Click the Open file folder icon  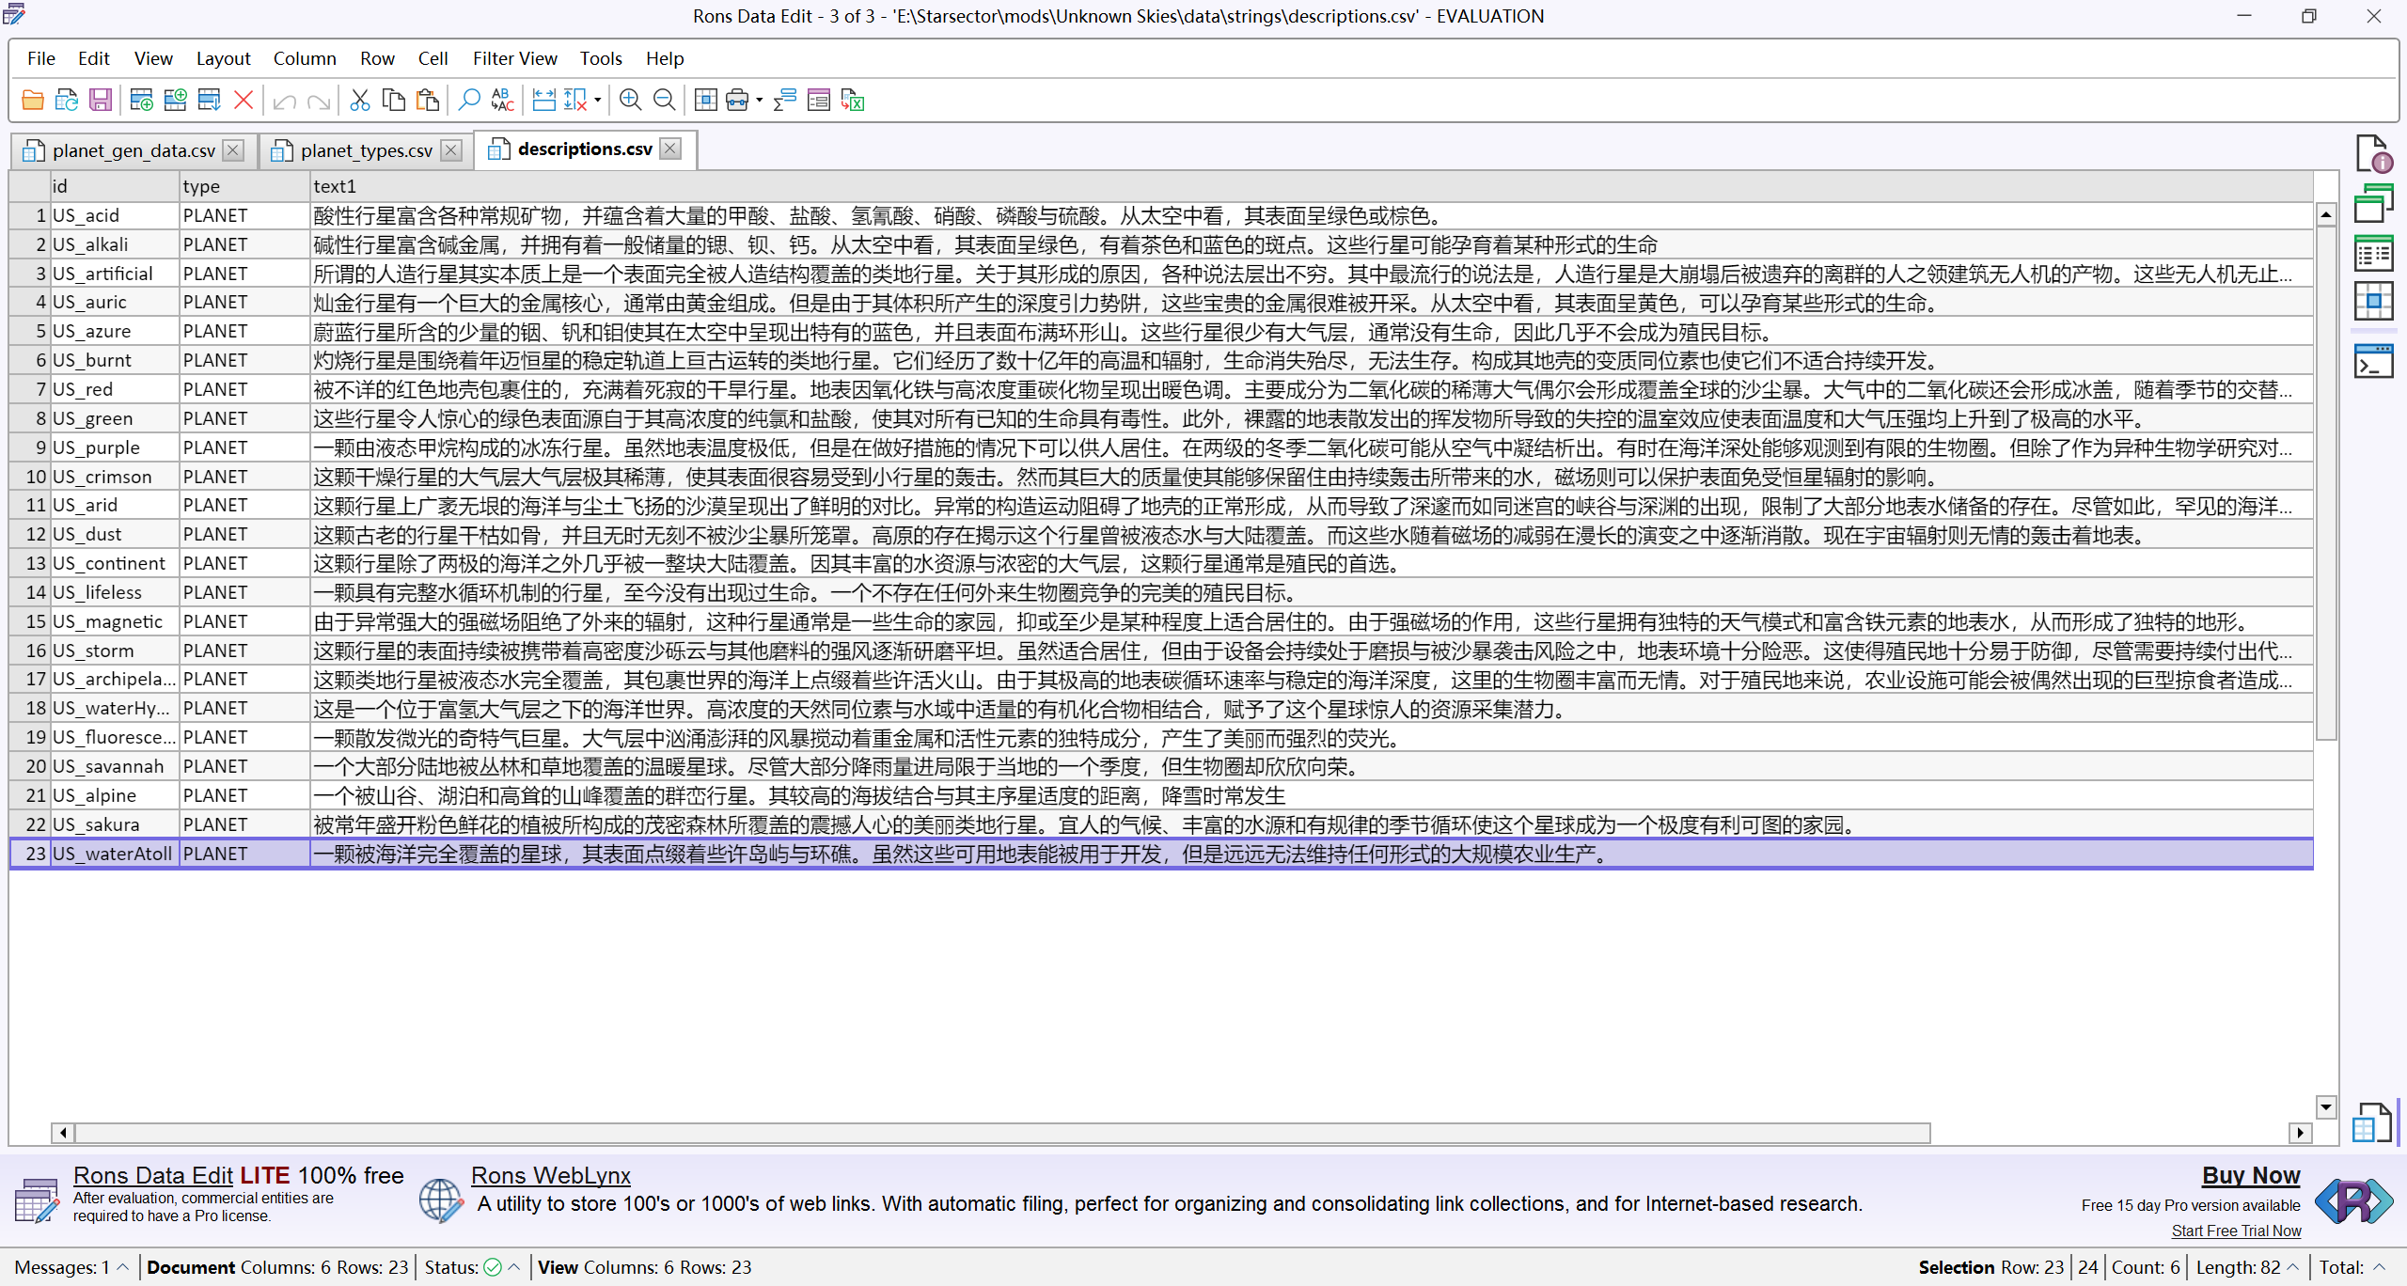tap(33, 100)
